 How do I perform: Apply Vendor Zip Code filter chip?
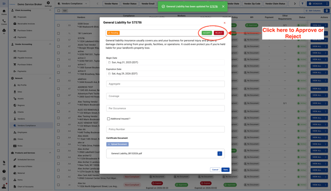pyautogui.click(x=252, y=3)
